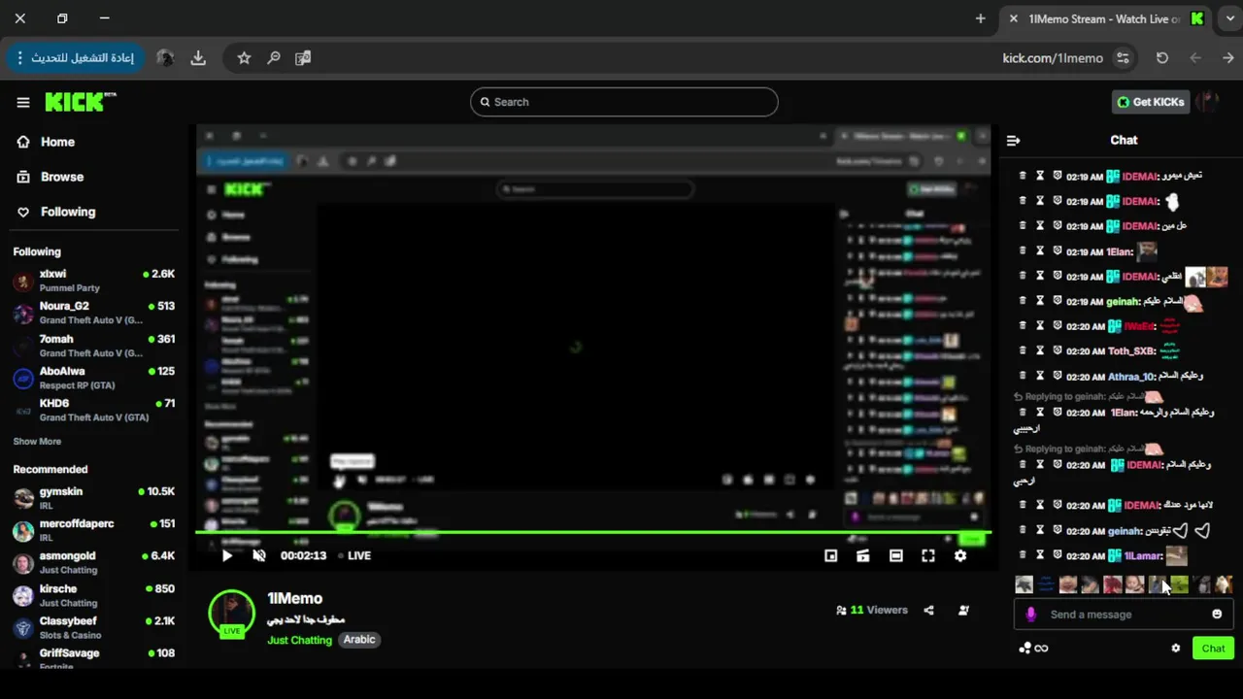Delete 1lLamar's chat message

click(x=1022, y=555)
